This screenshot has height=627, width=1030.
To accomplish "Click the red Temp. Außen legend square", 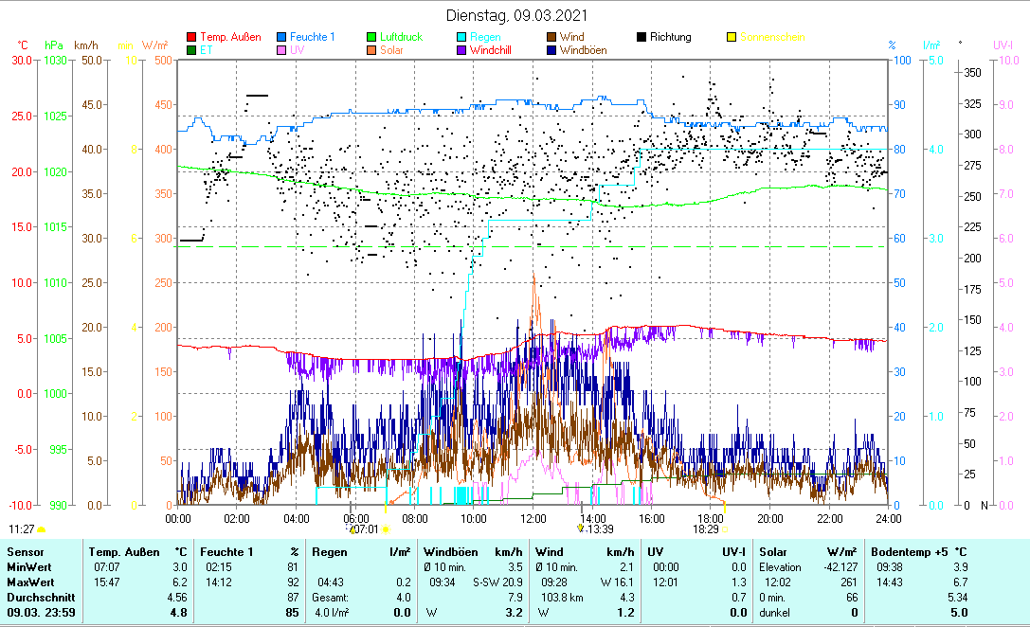I will [x=192, y=38].
